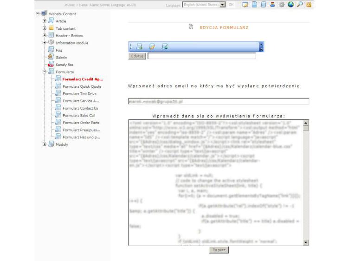The height and width of the screenshot is (261, 348).
Task: Expand the Tab content tree node
Action: [45, 28]
